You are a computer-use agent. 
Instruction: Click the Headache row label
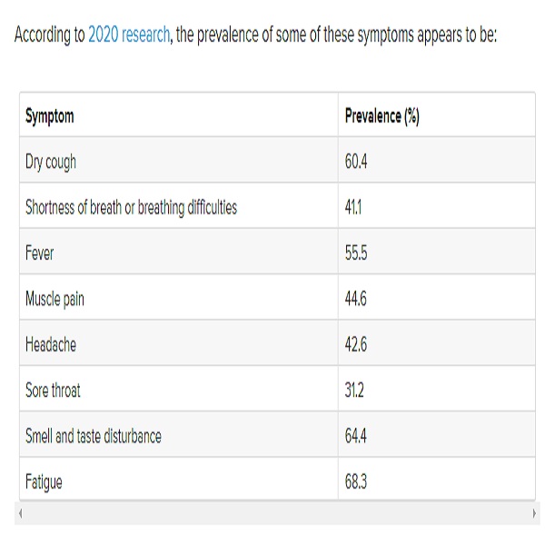[x=51, y=344]
